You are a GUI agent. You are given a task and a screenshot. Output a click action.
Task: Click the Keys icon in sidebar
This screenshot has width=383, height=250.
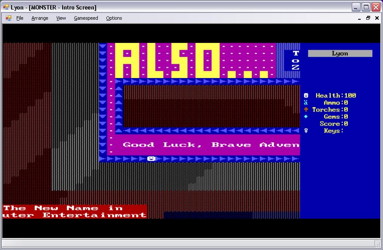[x=306, y=131]
